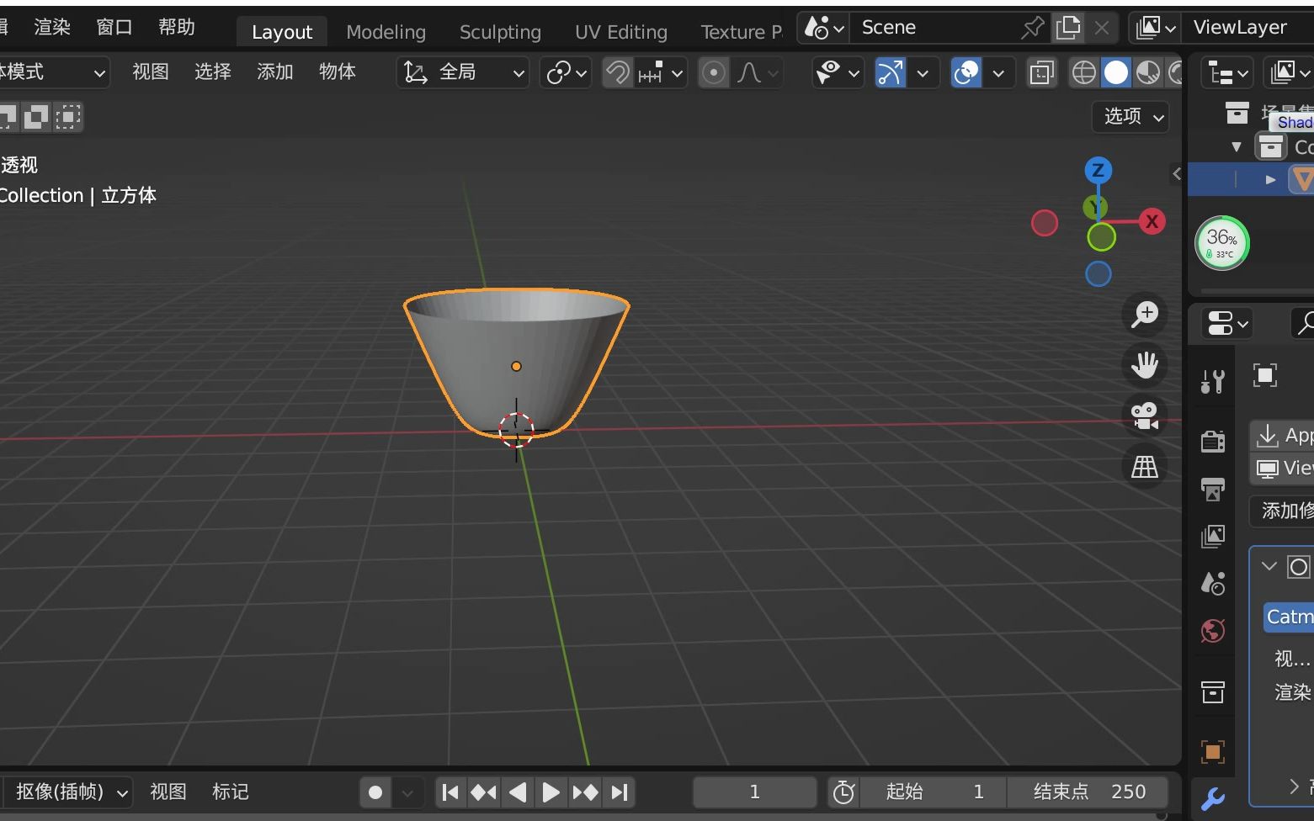Image resolution: width=1314 pixels, height=821 pixels.
Task: Toggle the snapping magnet in the header
Action: (617, 72)
